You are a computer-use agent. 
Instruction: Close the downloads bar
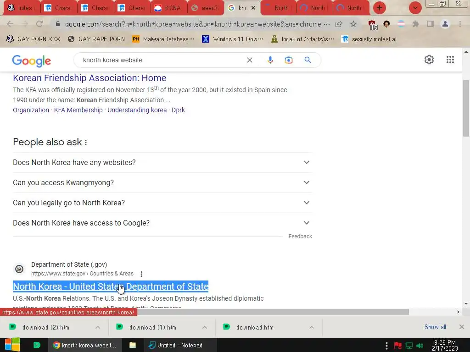pyautogui.click(x=461, y=327)
